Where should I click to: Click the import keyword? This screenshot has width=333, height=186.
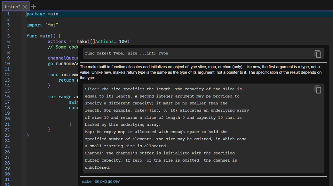point(35,25)
